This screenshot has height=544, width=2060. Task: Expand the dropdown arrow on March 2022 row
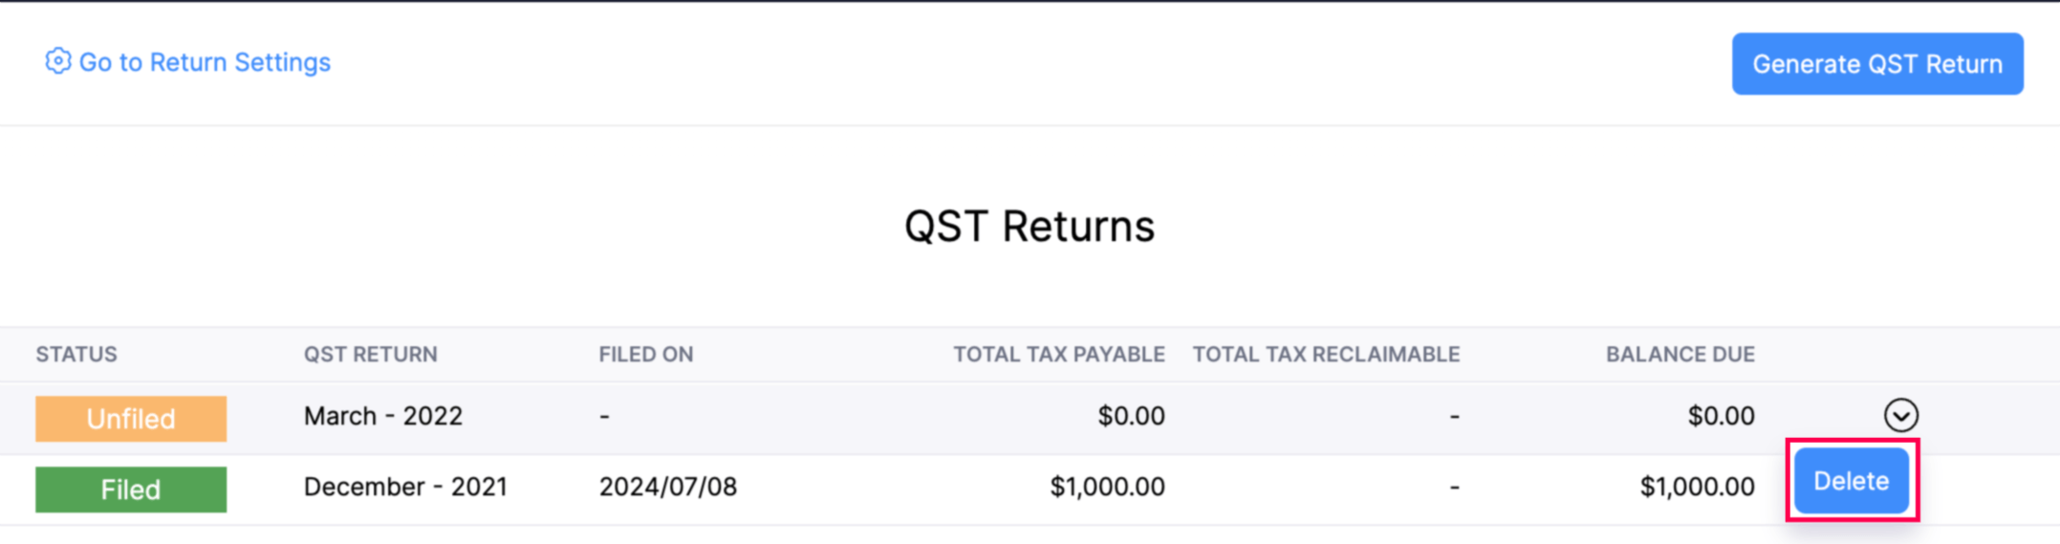coord(1900,416)
